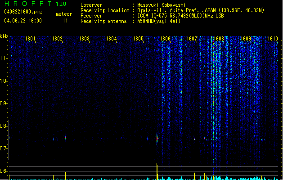Click the date stamp 04.06.22 16:00
The width and height of the screenshot is (283, 180).
[x=23, y=21]
